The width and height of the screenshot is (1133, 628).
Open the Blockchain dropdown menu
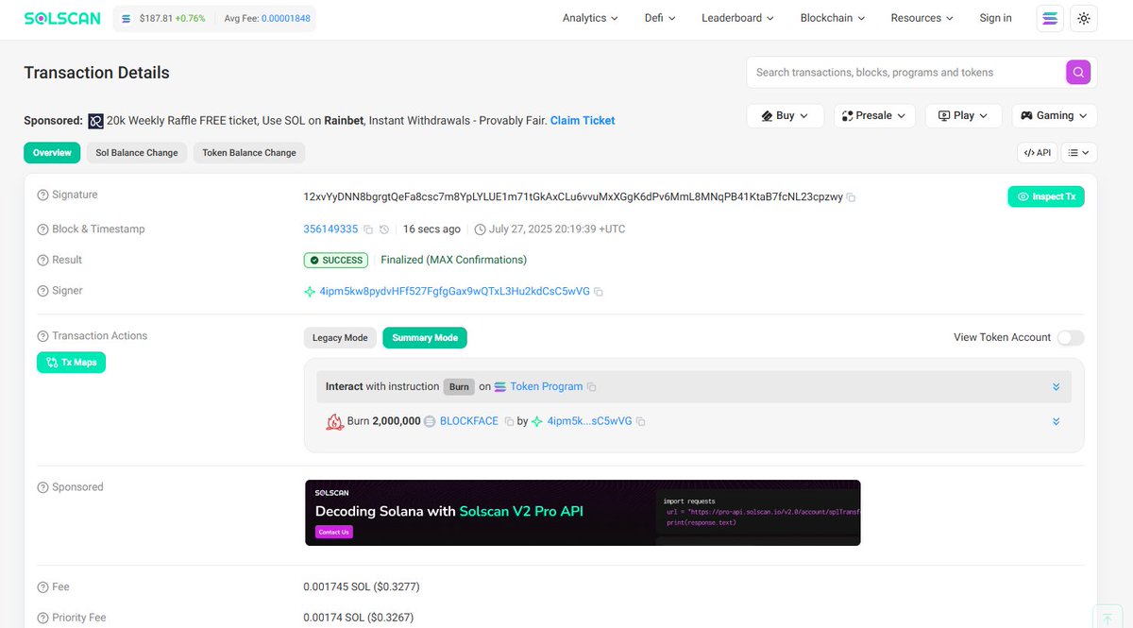coord(833,18)
